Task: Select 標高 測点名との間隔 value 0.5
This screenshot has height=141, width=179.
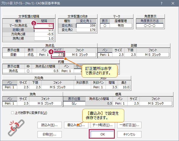Action: (99, 103)
